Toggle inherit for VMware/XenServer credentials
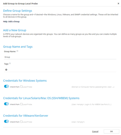This screenshot has height=135, width=121. [x=6, y=121]
